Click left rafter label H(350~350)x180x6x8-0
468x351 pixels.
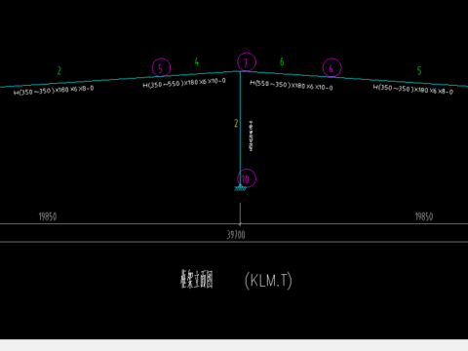[x=54, y=90]
